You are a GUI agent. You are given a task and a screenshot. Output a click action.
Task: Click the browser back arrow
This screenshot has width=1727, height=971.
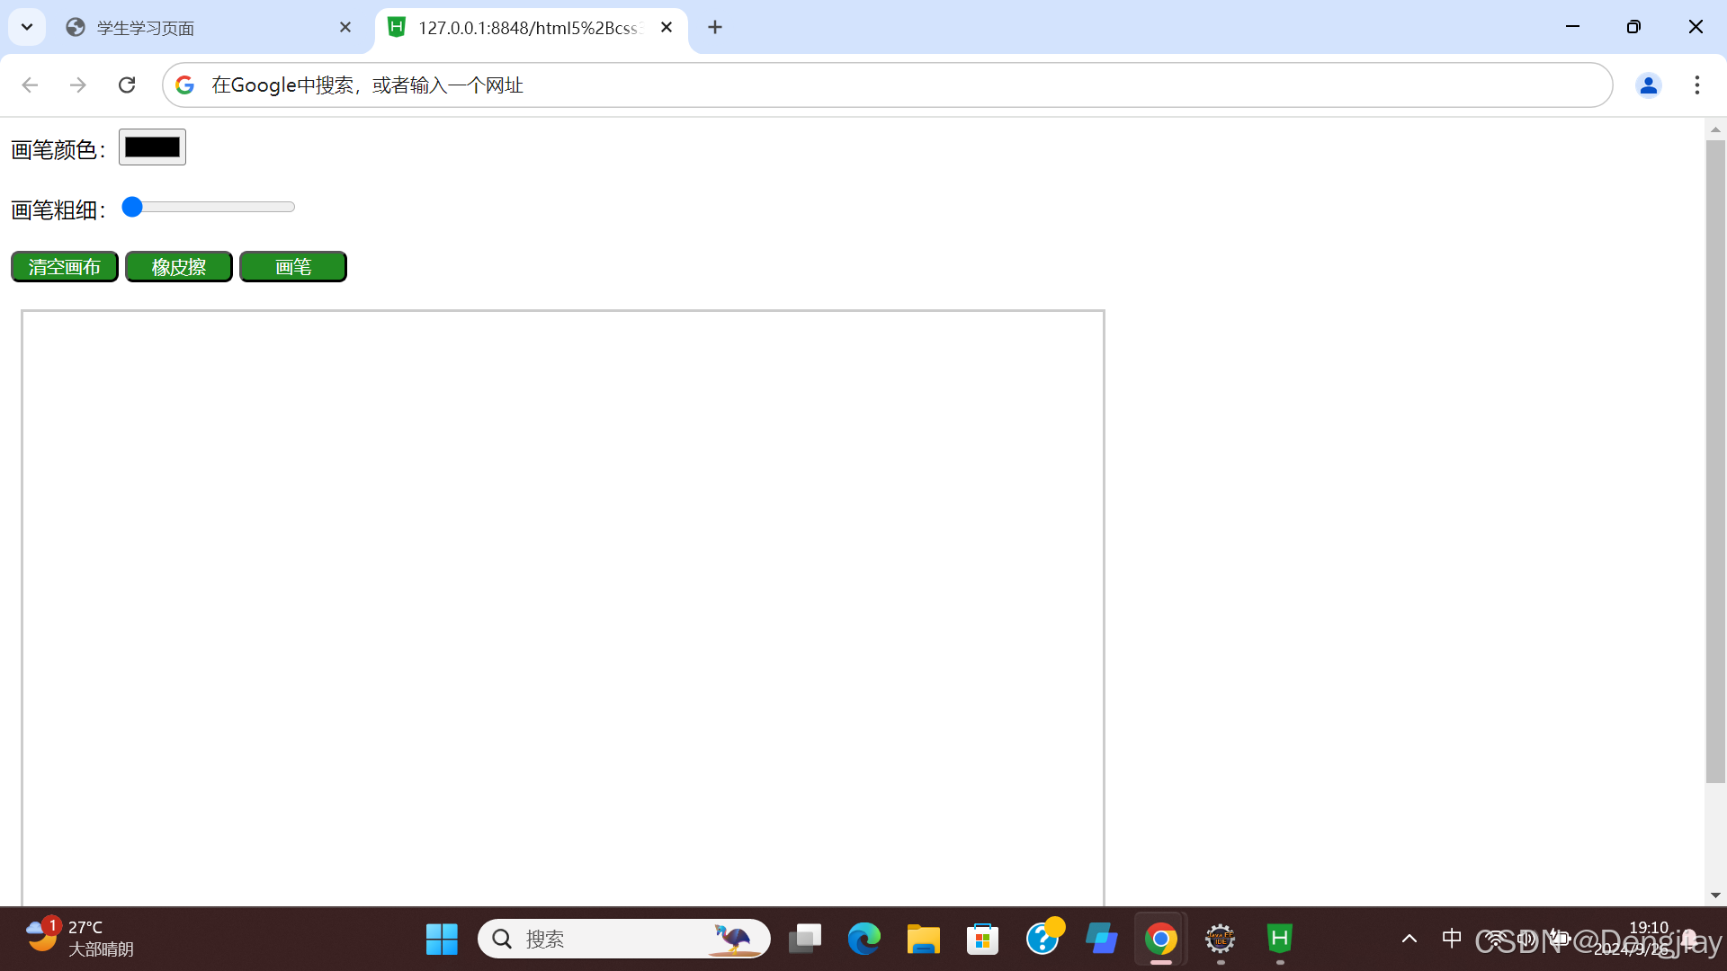pos(30,85)
